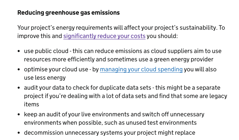
Task: Click the bullet marker beside "keep an audit"
Action: click(x=19, y=115)
